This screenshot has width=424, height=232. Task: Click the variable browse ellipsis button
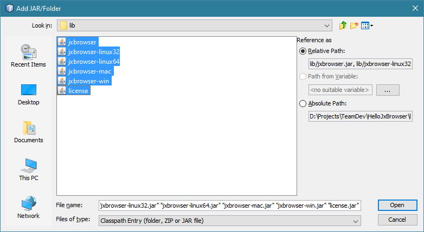point(388,90)
